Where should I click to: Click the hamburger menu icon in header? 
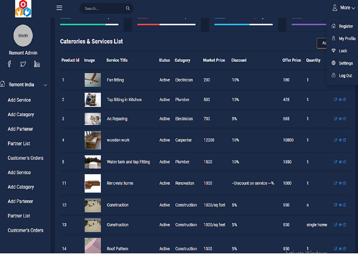(x=59, y=8)
